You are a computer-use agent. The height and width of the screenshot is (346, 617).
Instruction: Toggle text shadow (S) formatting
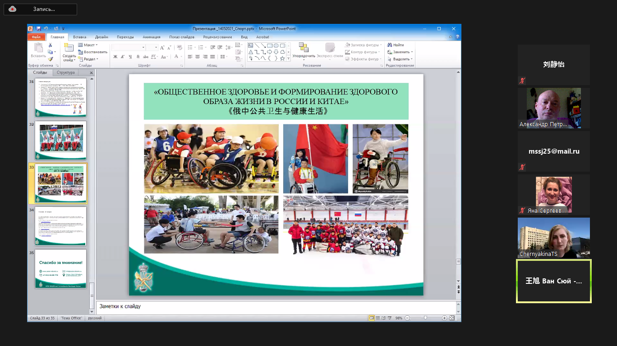pyautogui.click(x=138, y=57)
